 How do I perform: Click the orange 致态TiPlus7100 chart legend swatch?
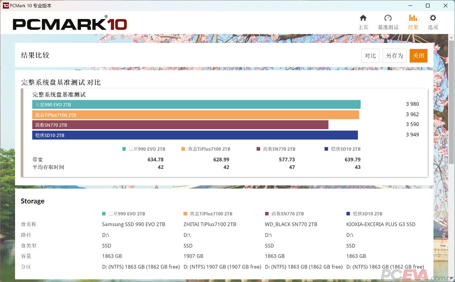pos(183,149)
